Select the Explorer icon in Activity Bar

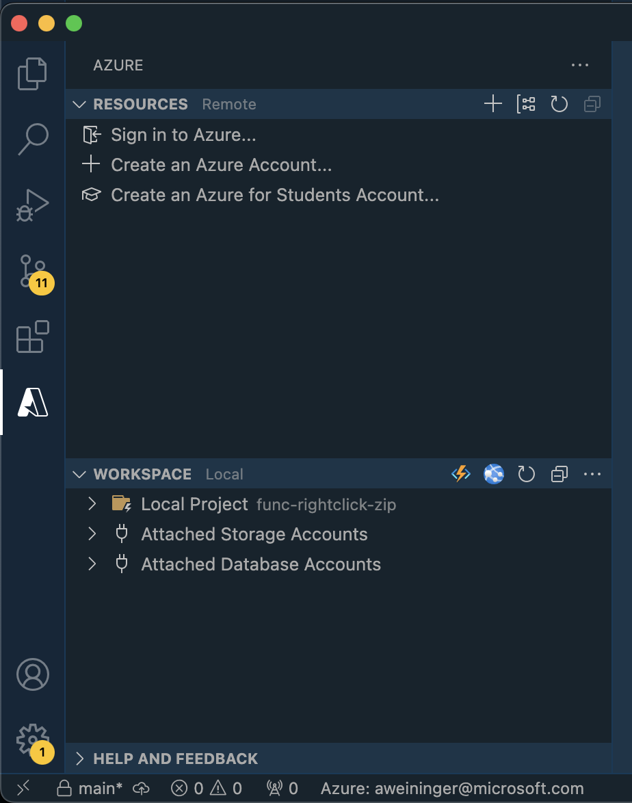point(32,73)
